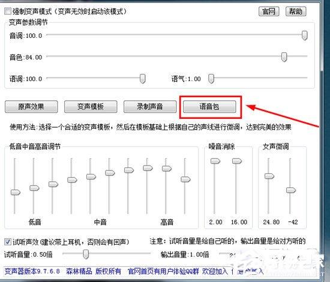Click the first 低音 equalizer slider thumb

16,192
